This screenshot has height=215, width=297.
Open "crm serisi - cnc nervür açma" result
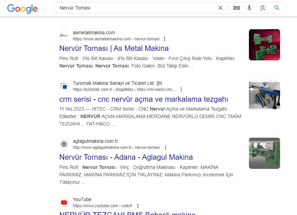144,99
